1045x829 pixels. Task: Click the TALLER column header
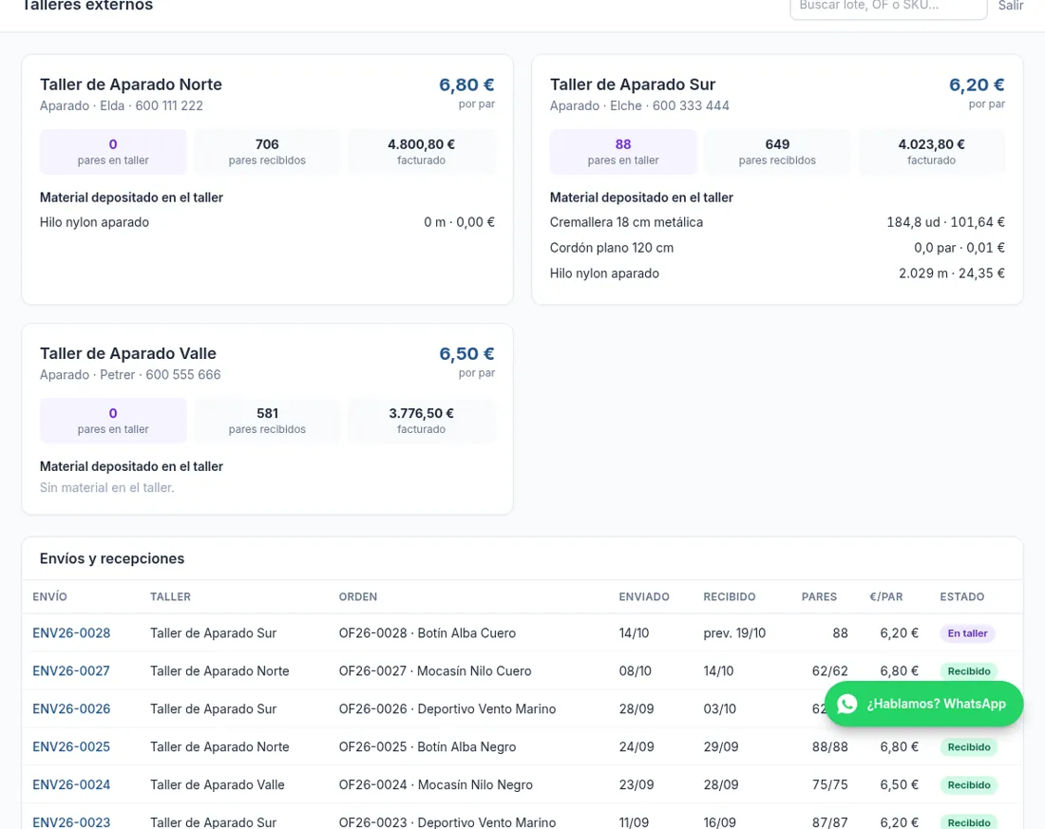(170, 596)
